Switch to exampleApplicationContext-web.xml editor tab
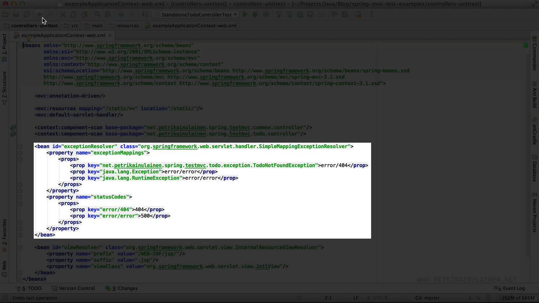 tap(63, 35)
